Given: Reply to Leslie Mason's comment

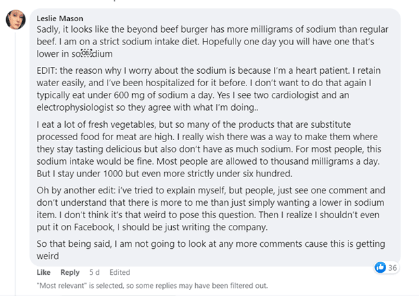Looking at the screenshot, I should (70, 273).
